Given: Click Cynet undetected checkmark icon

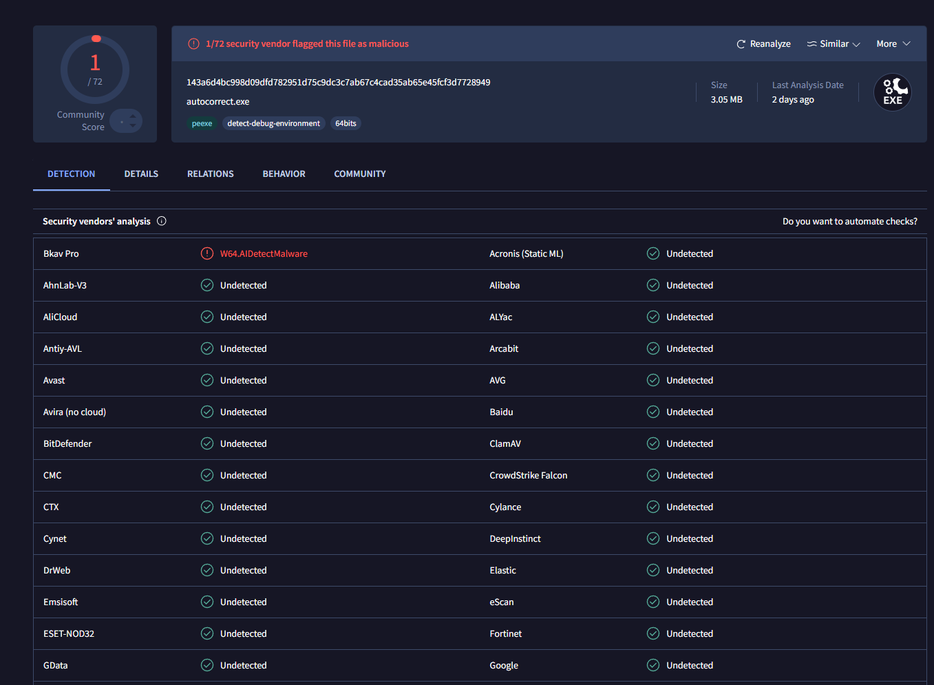Looking at the screenshot, I should click(x=207, y=538).
